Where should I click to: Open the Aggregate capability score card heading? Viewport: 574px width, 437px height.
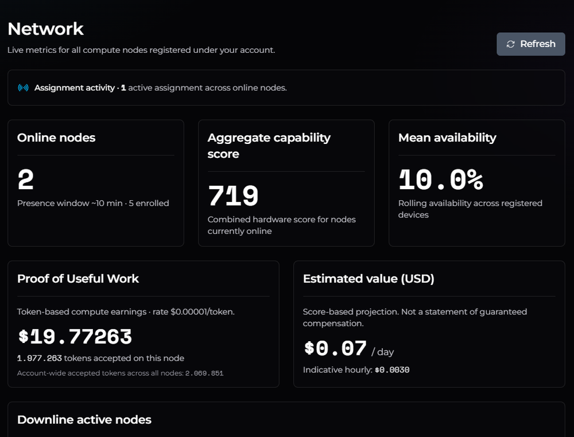[x=269, y=146]
